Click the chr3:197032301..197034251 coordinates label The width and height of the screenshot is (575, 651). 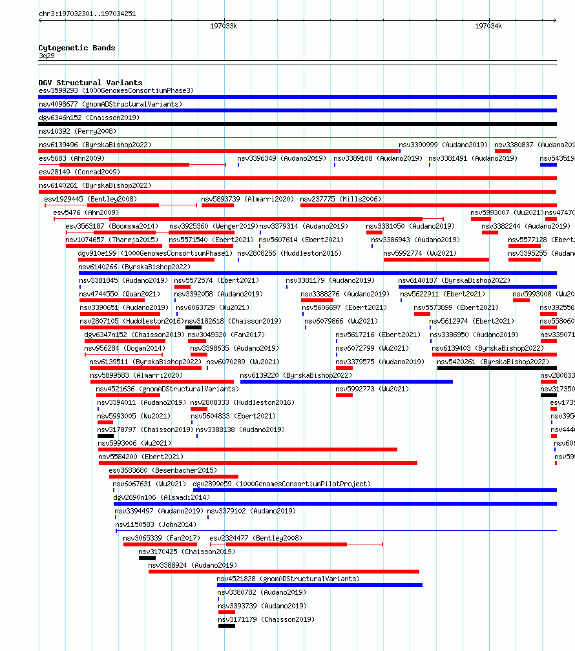click(87, 14)
